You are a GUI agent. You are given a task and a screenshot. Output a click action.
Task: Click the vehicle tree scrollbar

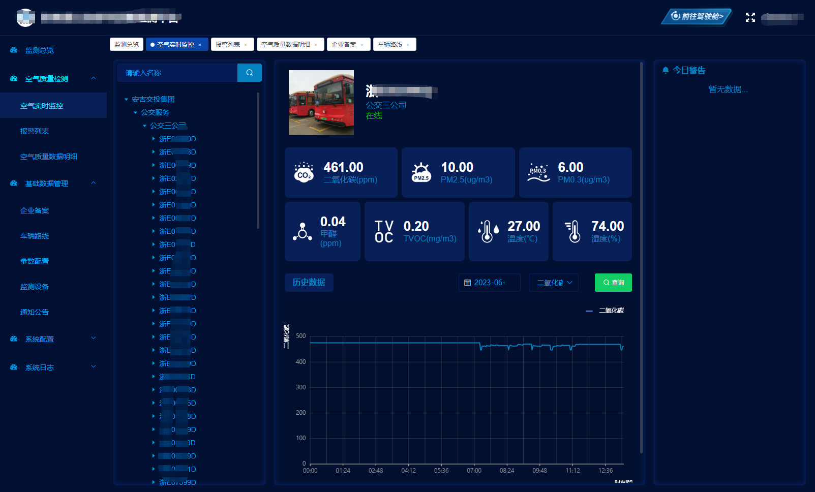pos(258,161)
